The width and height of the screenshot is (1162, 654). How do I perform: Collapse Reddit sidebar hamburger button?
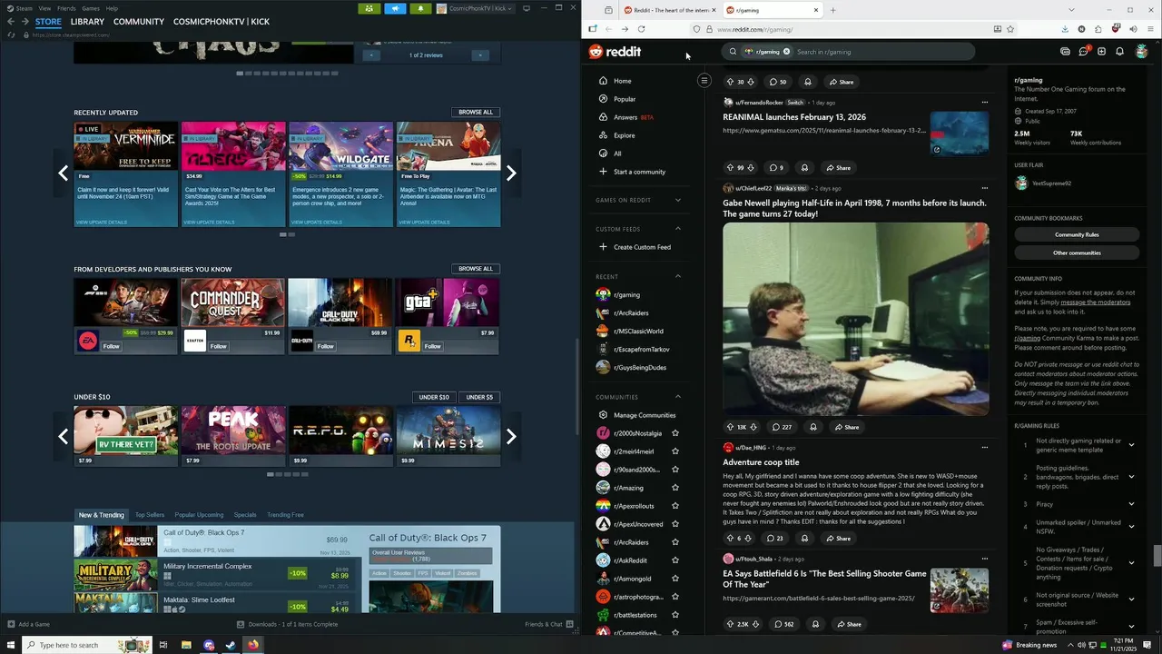pos(704,81)
